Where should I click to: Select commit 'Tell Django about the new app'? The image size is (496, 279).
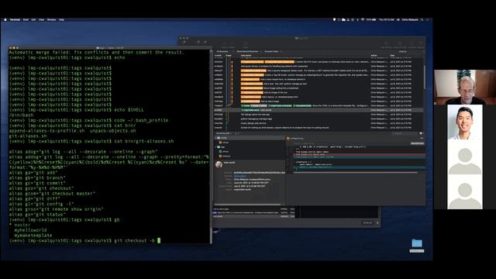pos(319,115)
